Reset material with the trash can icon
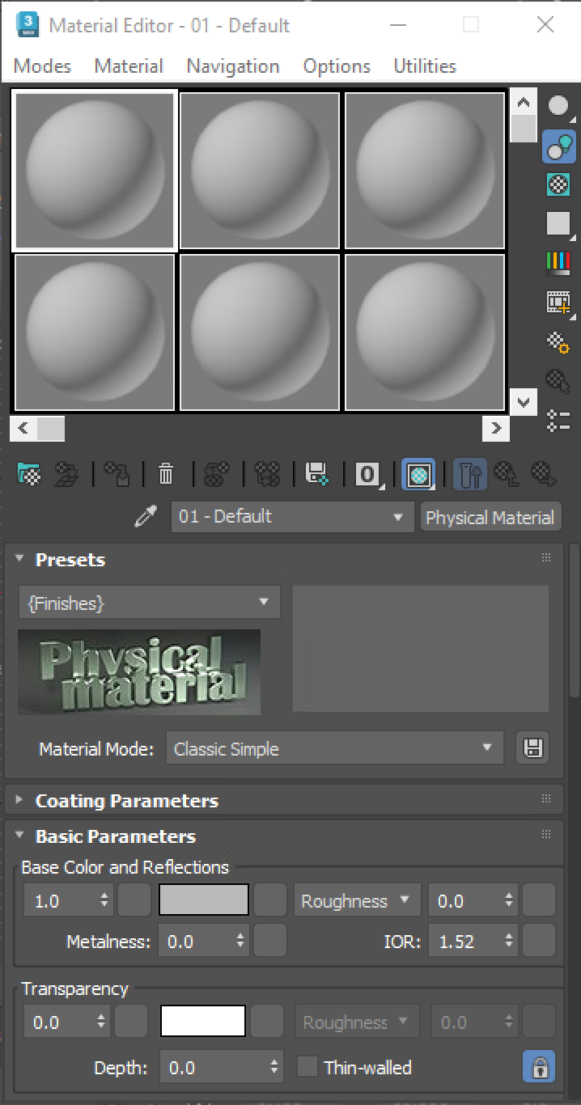Image resolution: width=581 pixels, height=1105 pixels. pyautogui.click(x=166, y=475)
